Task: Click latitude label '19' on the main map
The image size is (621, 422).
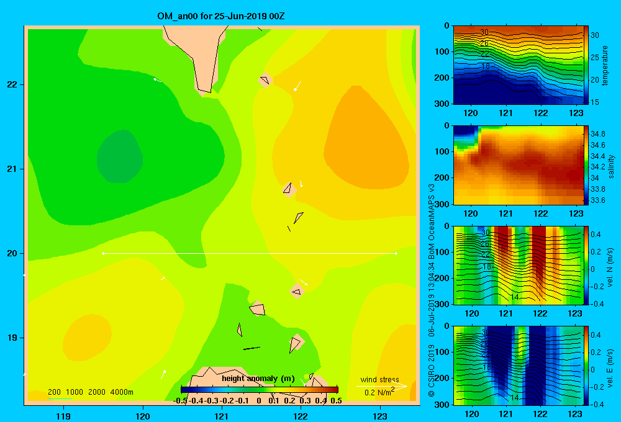Action: (x=12, y=338)
